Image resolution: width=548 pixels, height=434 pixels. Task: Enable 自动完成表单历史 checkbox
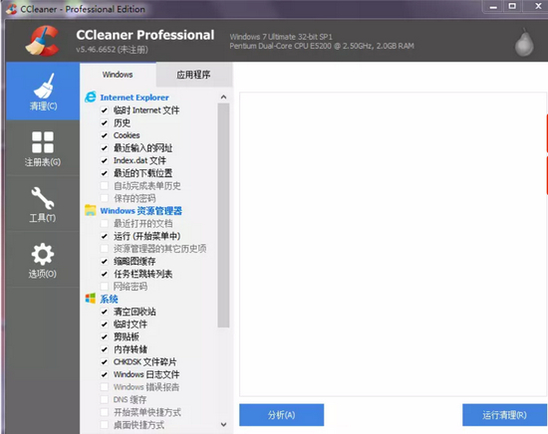pyautogui.click(x=105, y=186)
